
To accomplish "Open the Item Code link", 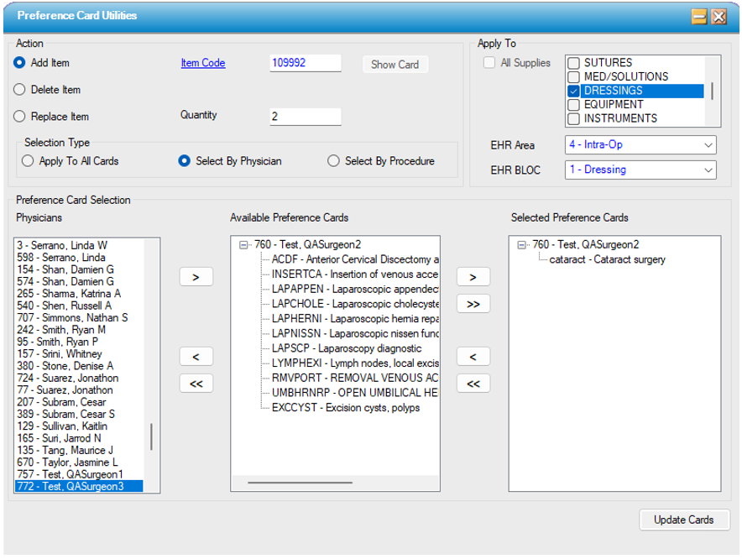I will point(203,64).
